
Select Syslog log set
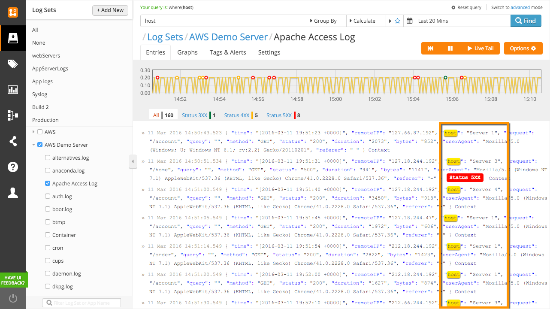[40, 94]
